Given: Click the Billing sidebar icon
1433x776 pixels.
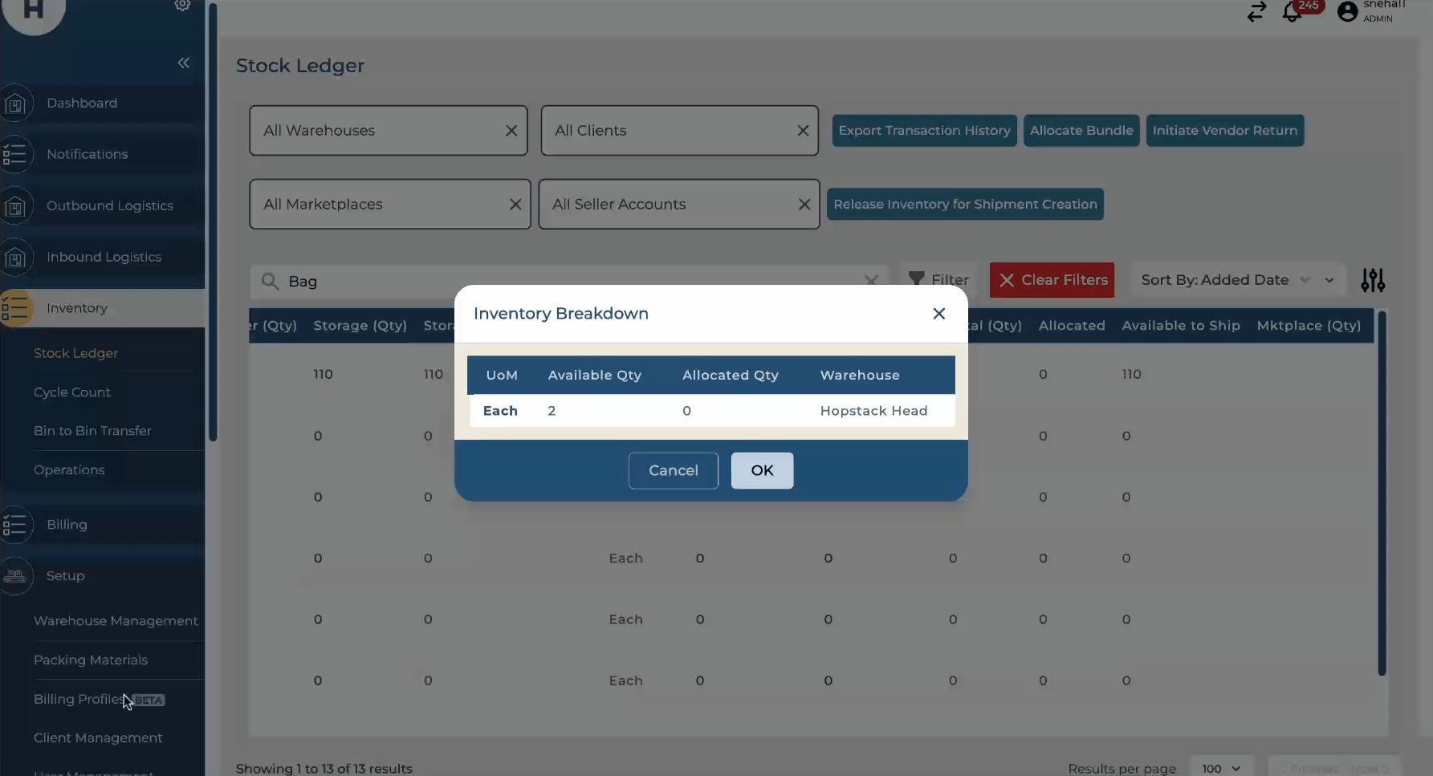Looking at the screenshot, I should [16, 525].
